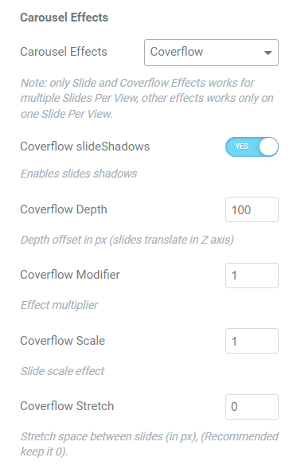Click the Coverflow Modifier input field
Image resolution: width=297 pixels, height=473 pixels.
click(252, 276)
